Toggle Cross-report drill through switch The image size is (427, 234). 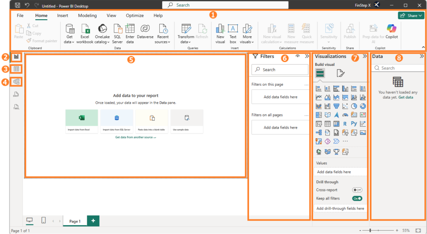coord(357,190)
